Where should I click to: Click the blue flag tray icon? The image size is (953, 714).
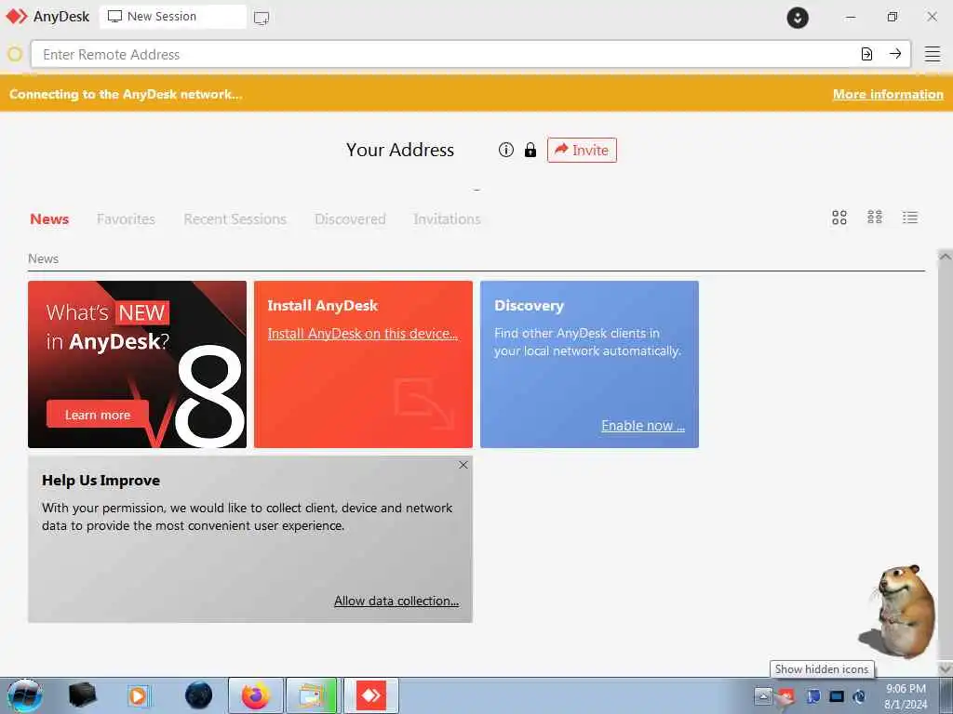[813, 696]
